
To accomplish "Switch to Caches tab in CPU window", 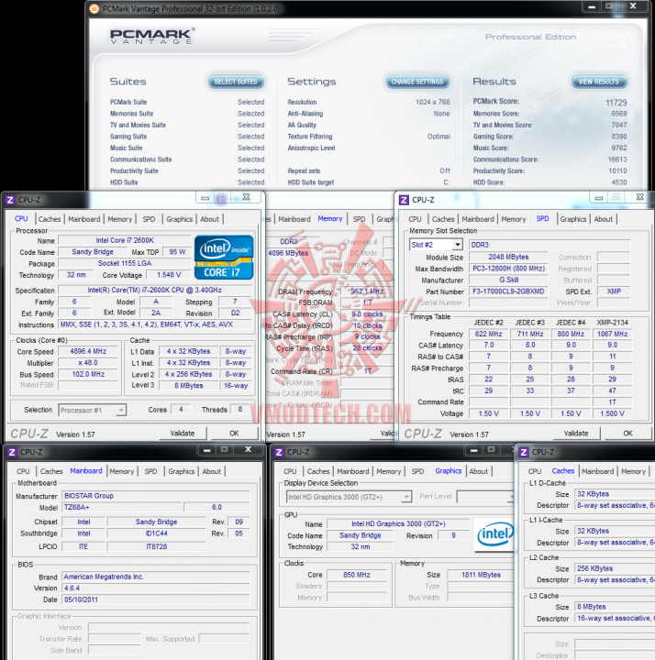I will (50, 219).
